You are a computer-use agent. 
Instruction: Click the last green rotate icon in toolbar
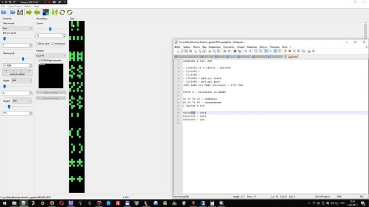coord(70,12)
